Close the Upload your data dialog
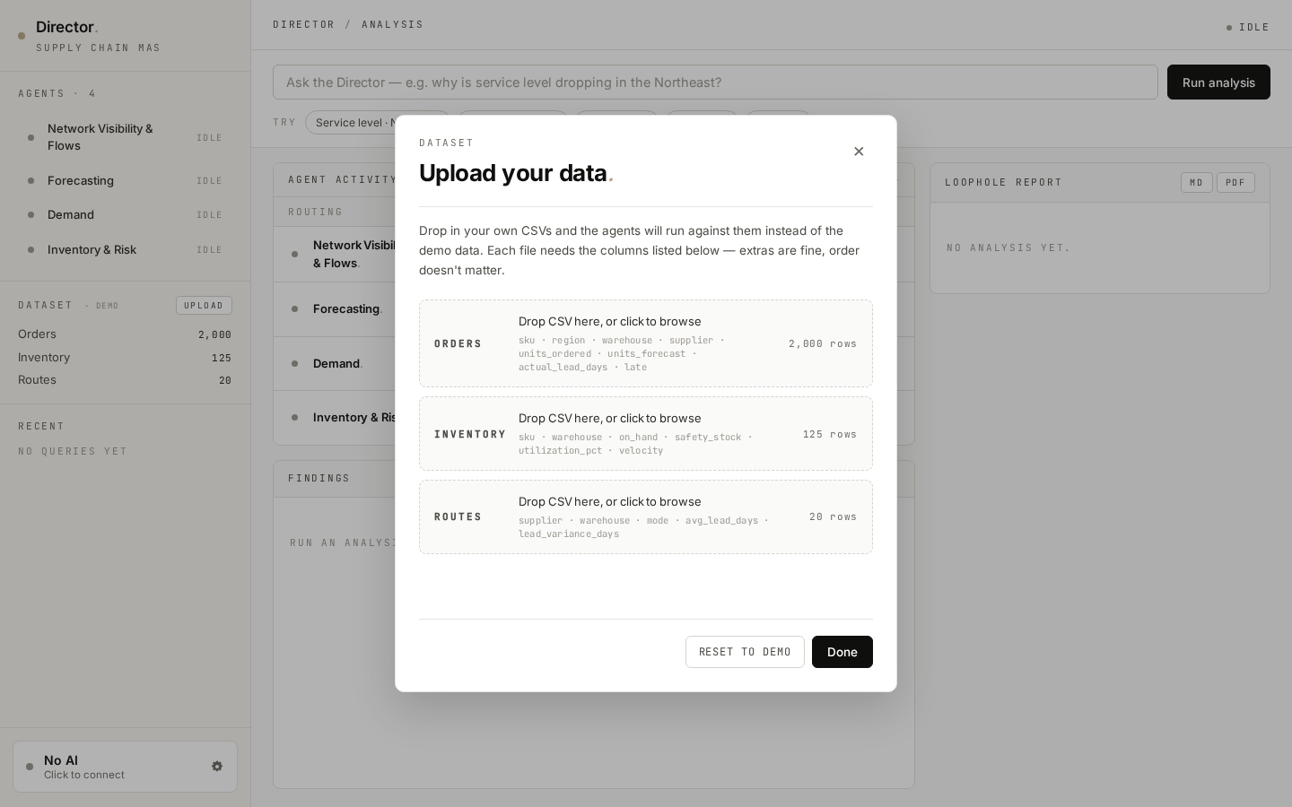1292x807 pixels. click(x=859, y=152)
